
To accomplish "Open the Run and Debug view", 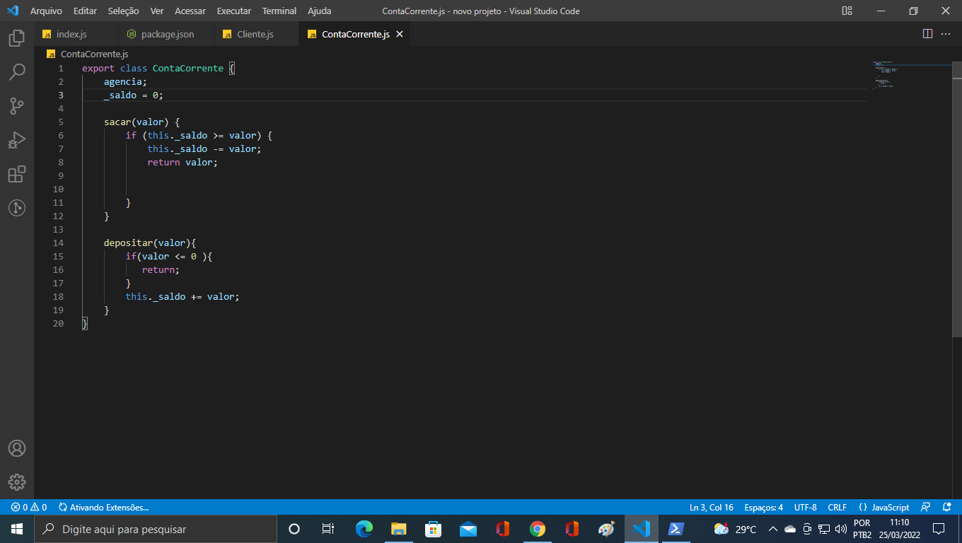I will (17, 140).
